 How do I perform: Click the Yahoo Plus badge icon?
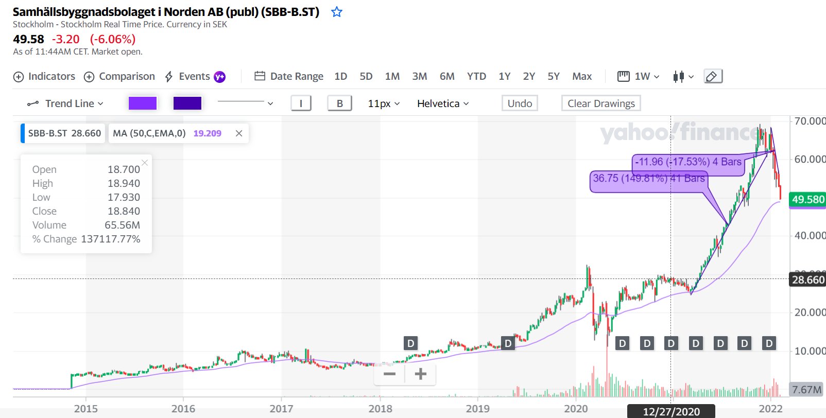click(220, 77)
